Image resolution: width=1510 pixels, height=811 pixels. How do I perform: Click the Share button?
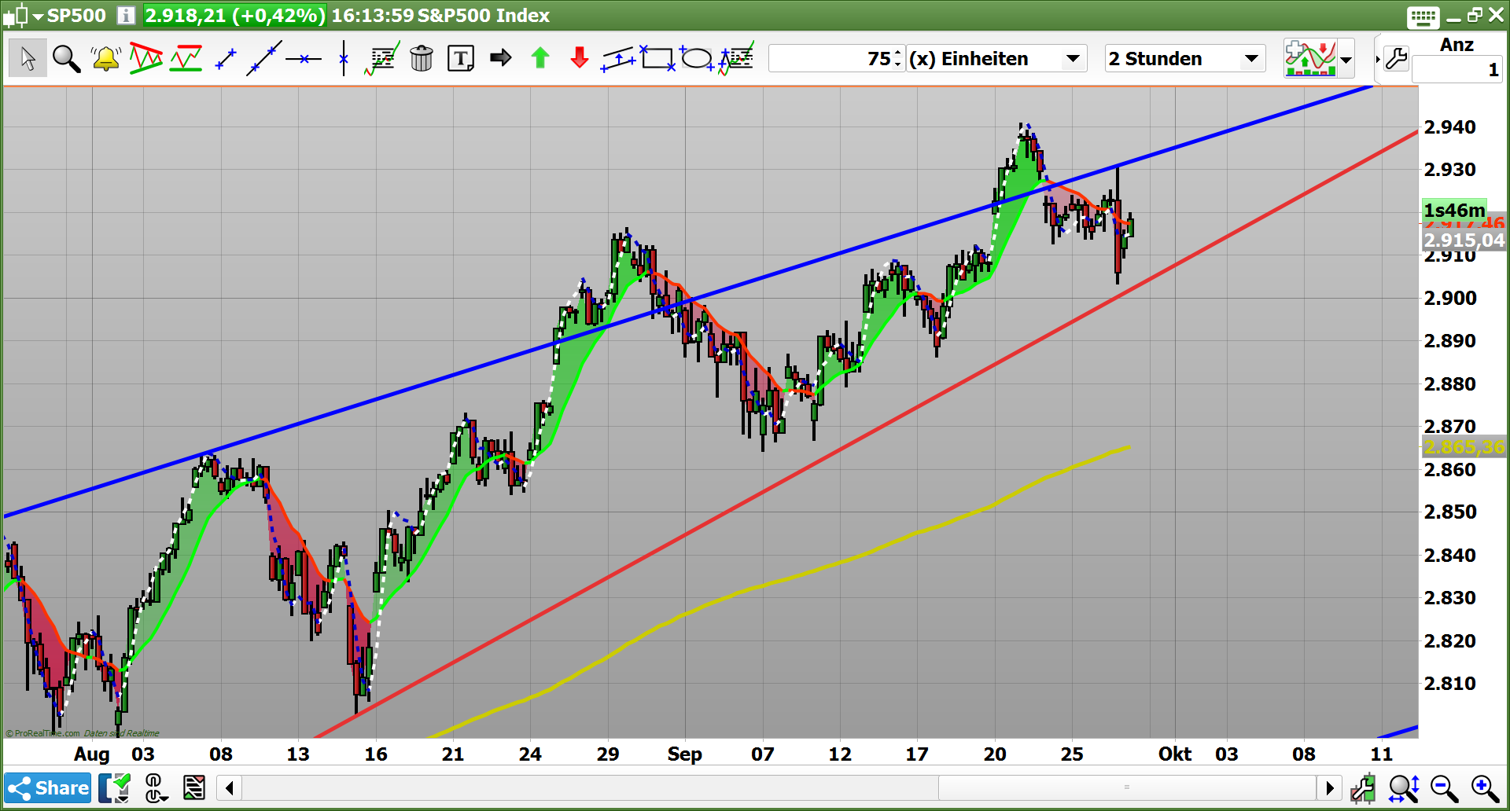pos(48,787)
